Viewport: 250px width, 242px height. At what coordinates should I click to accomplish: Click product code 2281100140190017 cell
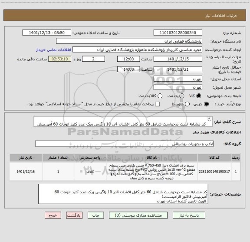point(214,172)
